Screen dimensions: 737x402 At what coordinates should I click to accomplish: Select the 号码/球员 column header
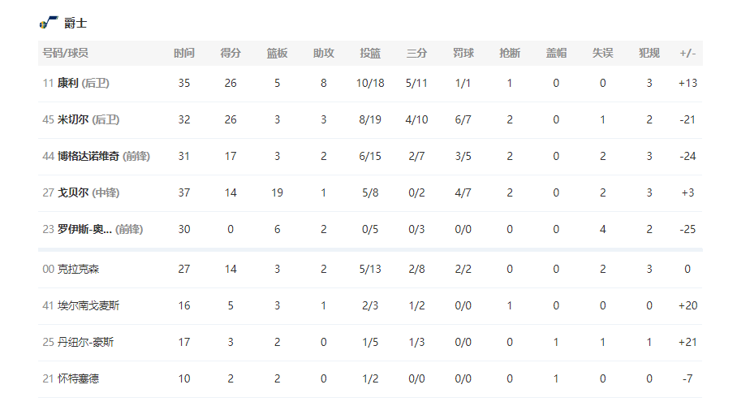(66, 53)
